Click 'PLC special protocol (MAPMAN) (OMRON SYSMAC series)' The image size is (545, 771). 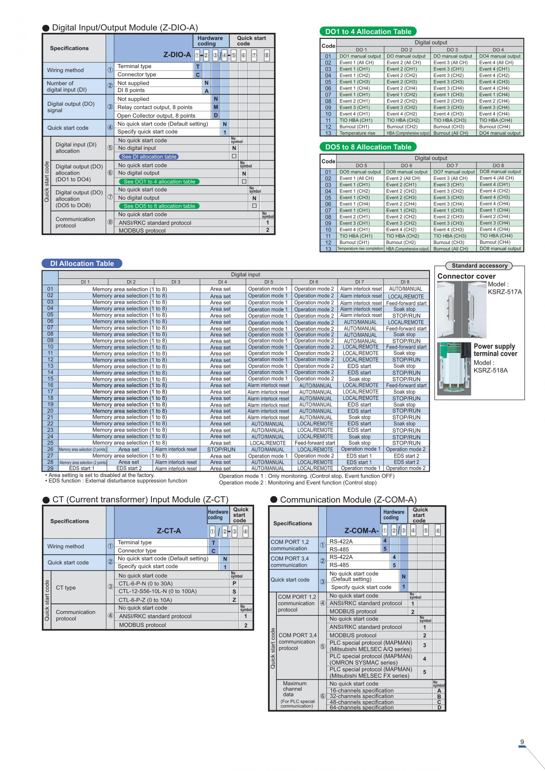coord(370,659)
